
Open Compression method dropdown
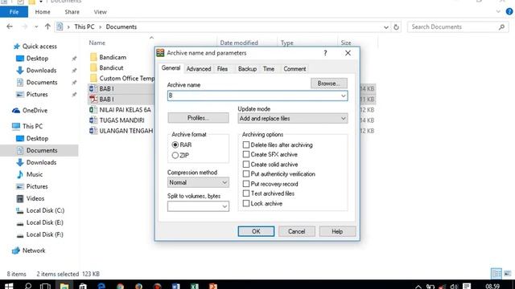pyautogui.click(x=198, y=182)
